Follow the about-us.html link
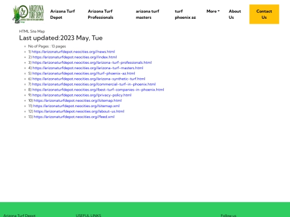The image size is (290, 217). tap(79, 111)
